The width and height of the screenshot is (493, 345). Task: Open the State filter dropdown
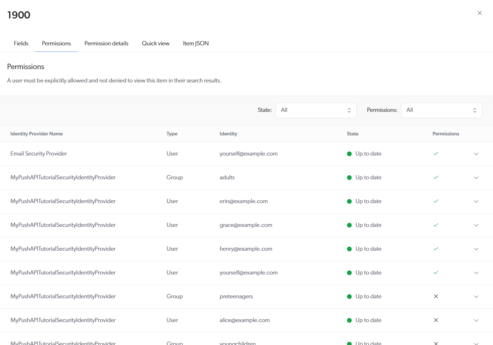tap(316, 110)
